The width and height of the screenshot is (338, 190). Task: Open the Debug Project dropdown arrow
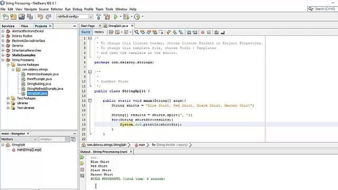(132, 16)
